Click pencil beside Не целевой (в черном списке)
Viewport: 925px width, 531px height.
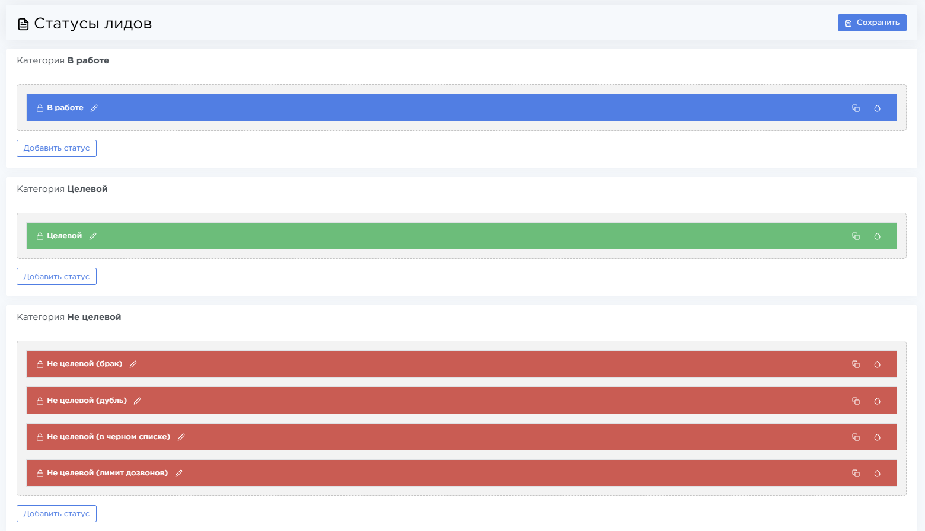point(181,437)
